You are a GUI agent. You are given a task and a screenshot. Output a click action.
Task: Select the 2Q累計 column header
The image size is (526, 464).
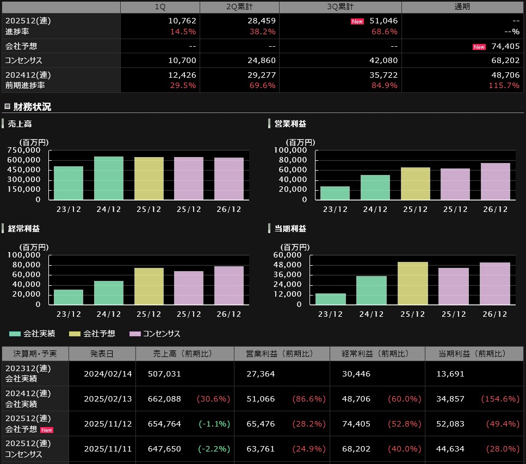tap(239, 7)
